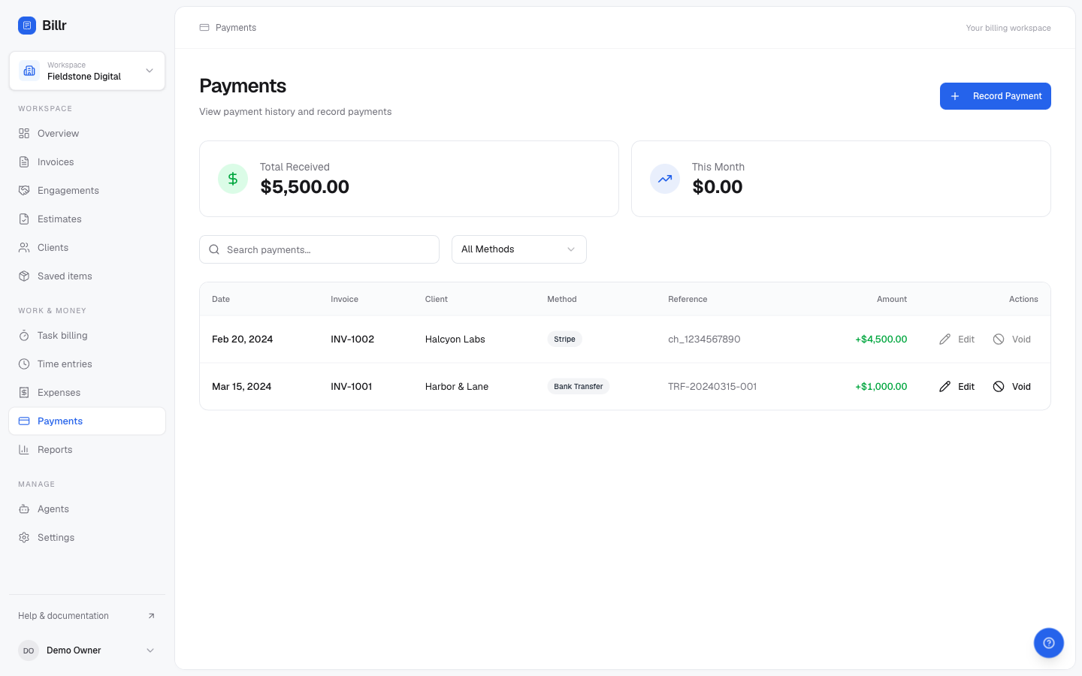1082x676 pixels.
Task: Click the Task billing timer icon
Action: click(24, 336)
